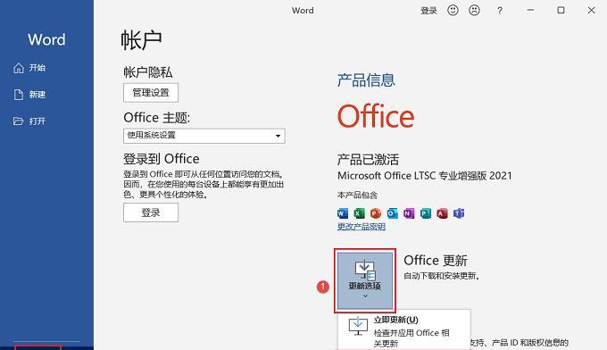Click the 产品信息 heading
Viewport: 607px width, 350px height.
(366, 80)
